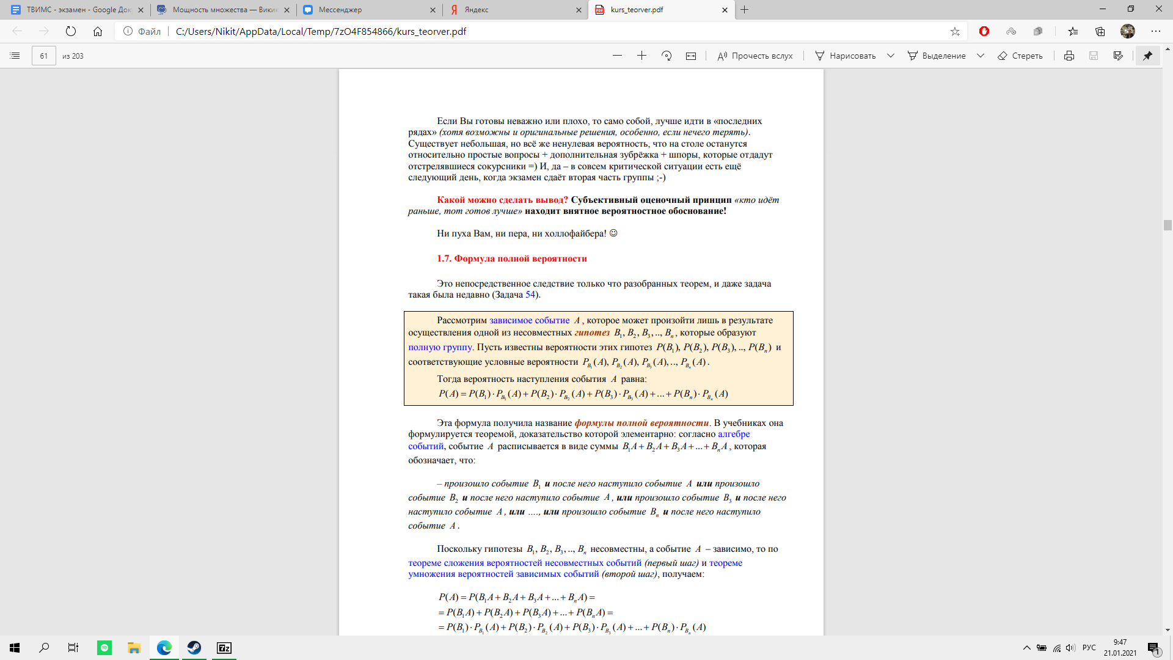Start Прочесть вслух read aloud
This screenshot has height=660, width=1173.
click(755, 56)
